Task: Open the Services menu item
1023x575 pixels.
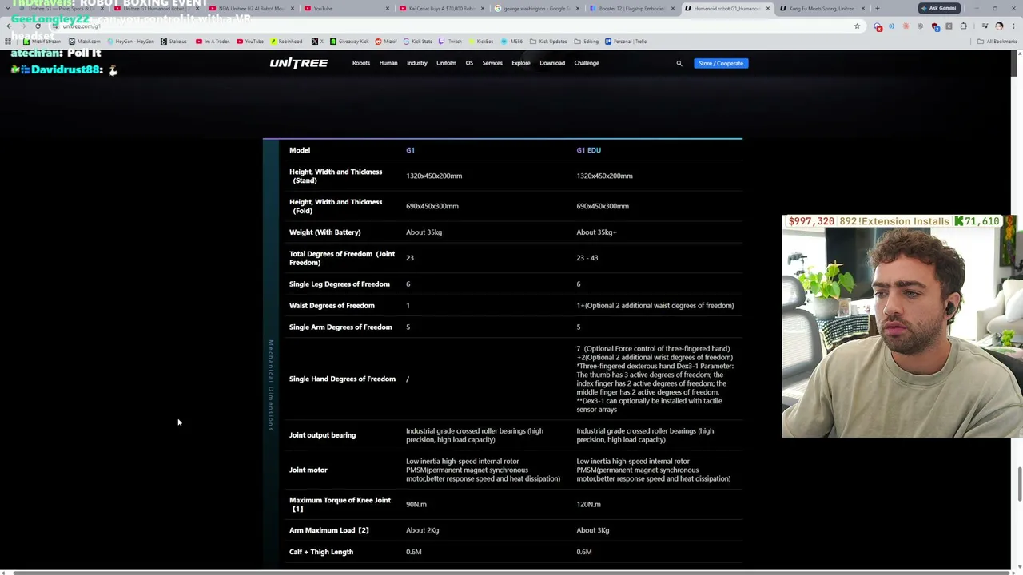Action: tap(492, 63)
